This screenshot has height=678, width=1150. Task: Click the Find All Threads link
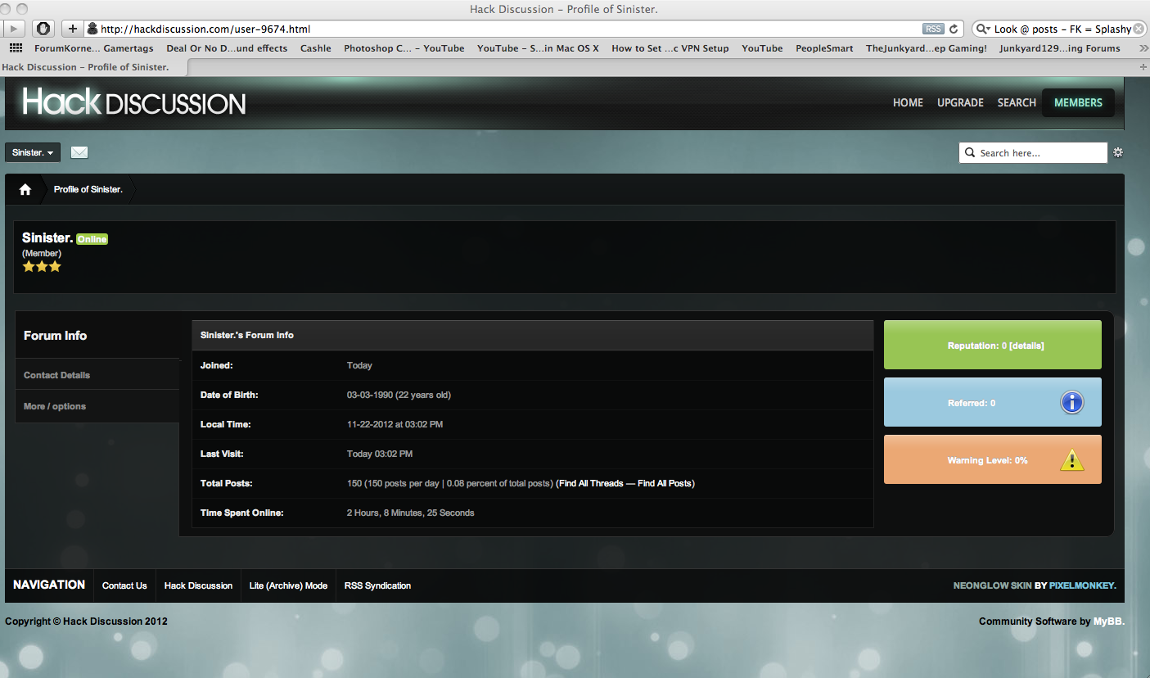pos(589,483)
